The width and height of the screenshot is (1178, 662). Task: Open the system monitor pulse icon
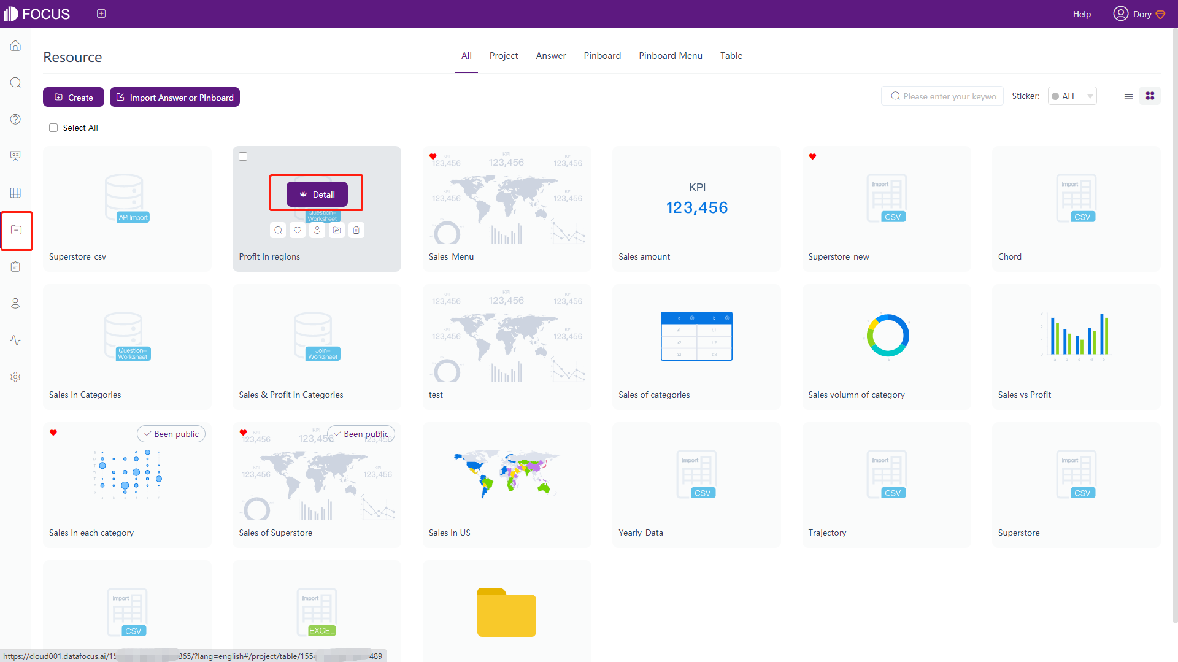pyautogui.click(x=16, y=340)
